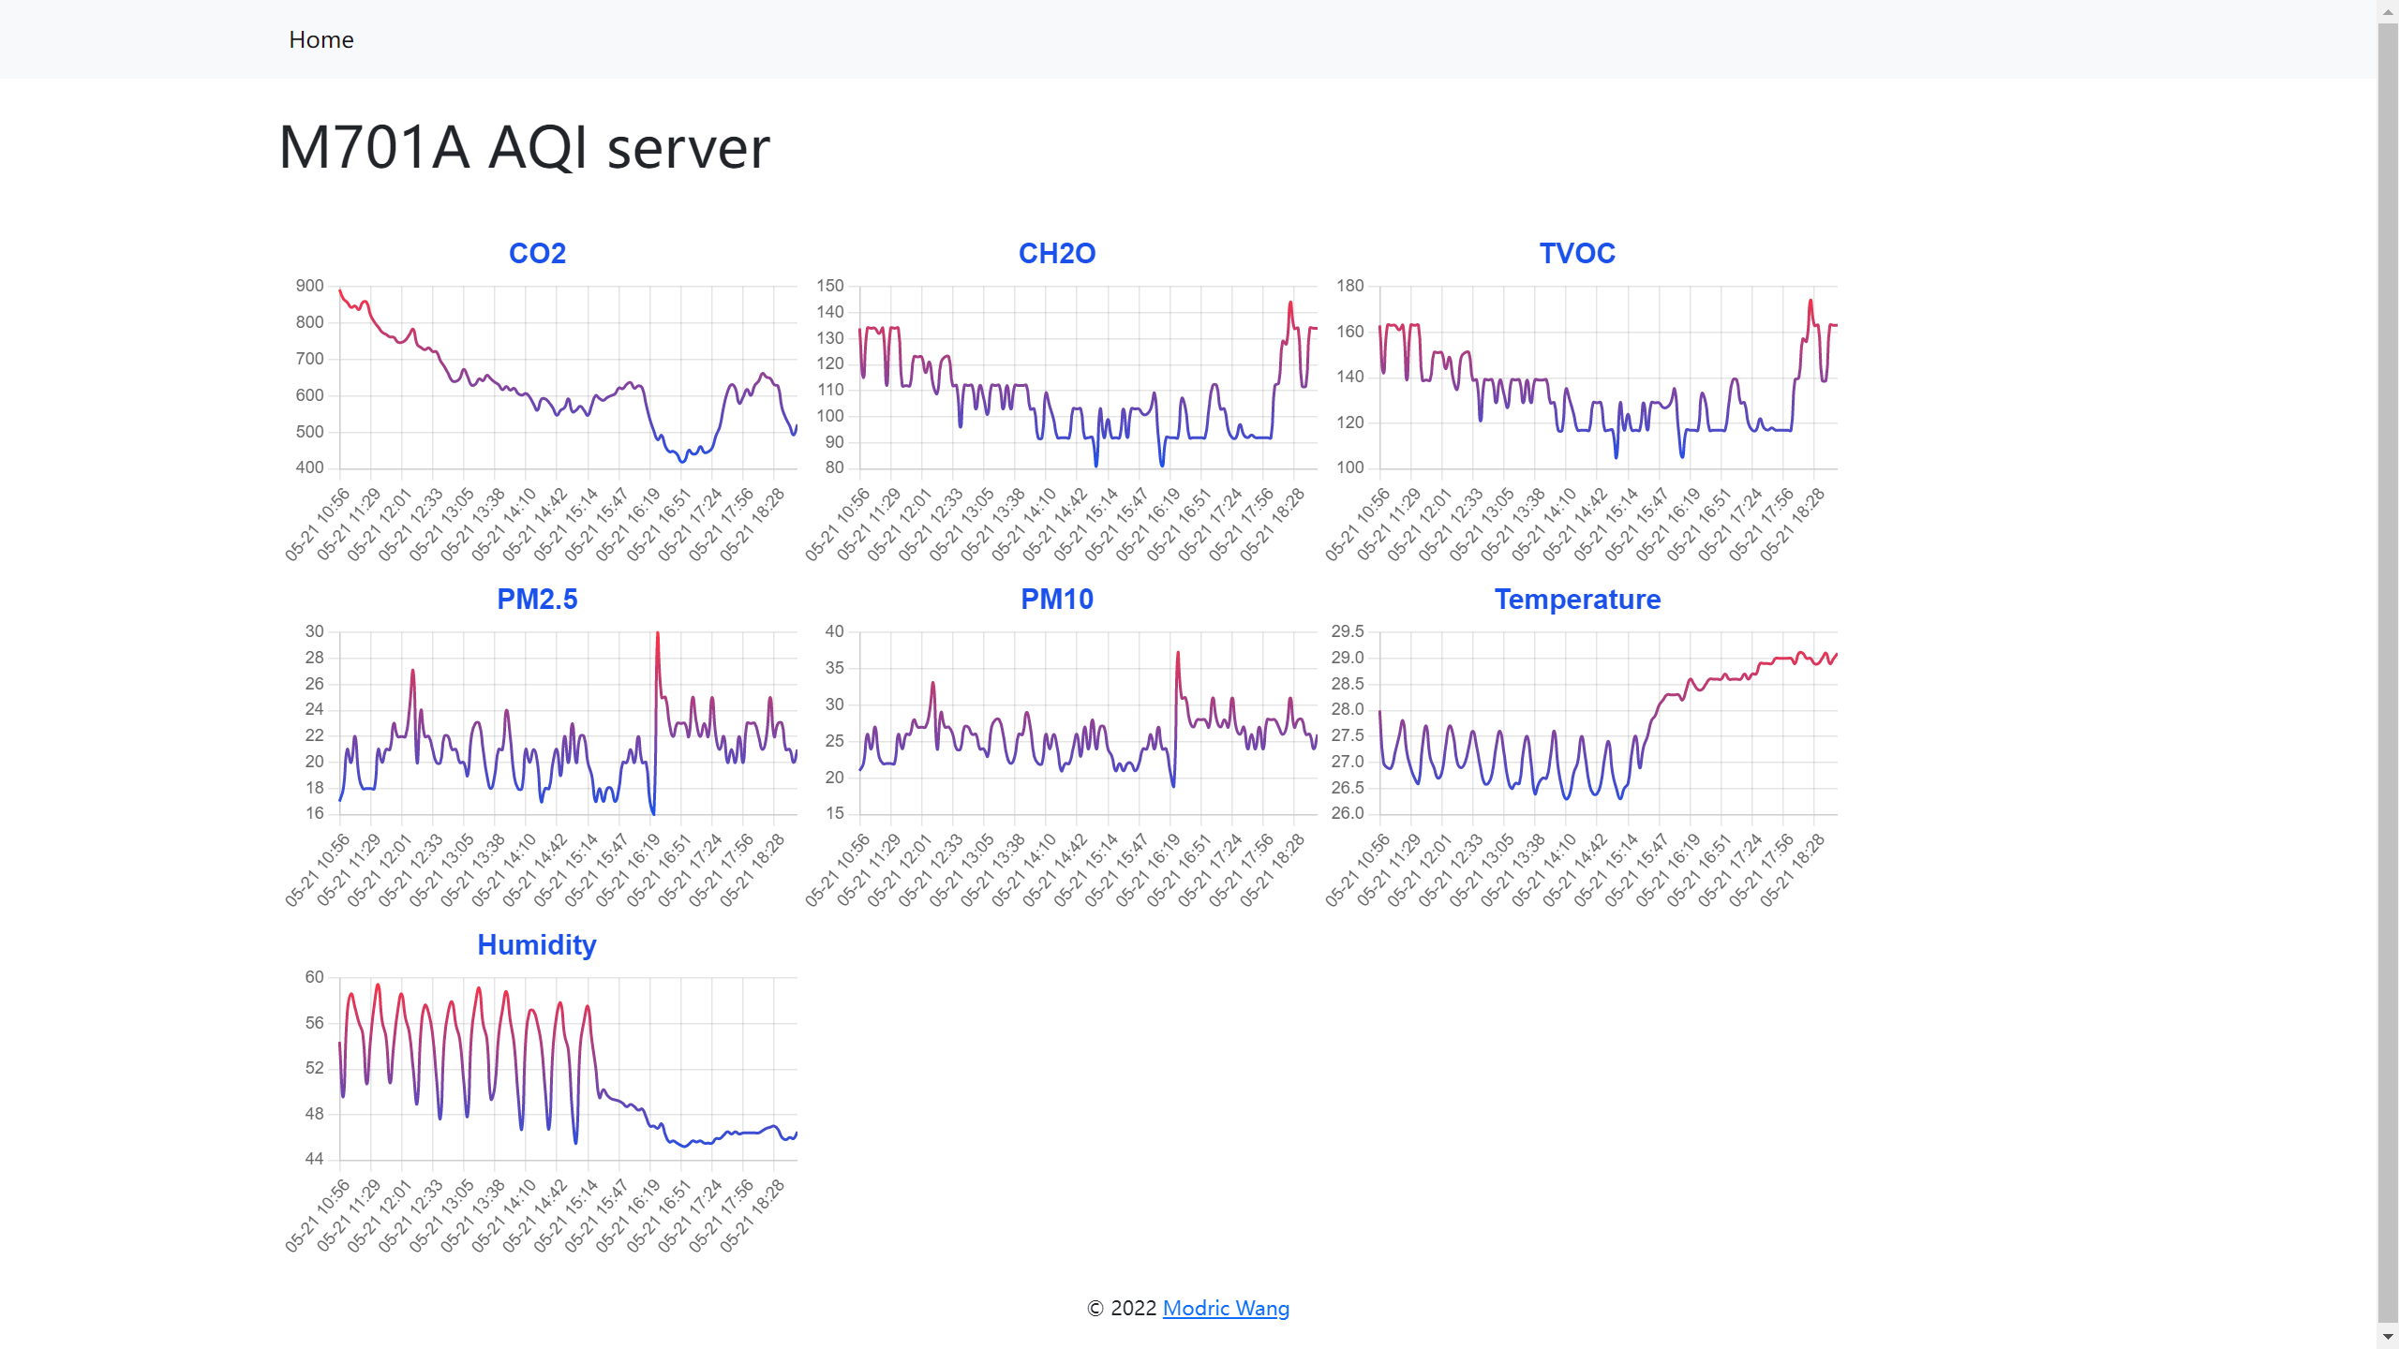Click the M701A AQI server page title

click(x=524, y=147)
